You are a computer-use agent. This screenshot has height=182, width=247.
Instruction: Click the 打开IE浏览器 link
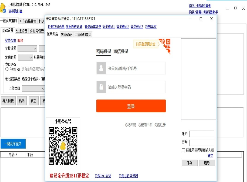tap(56, 27)
